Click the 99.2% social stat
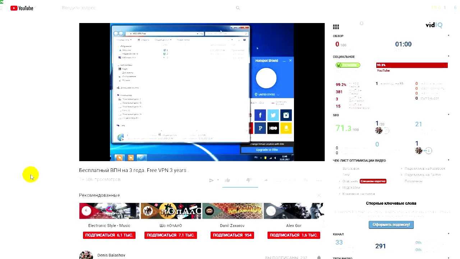Image resolution: width=460 pixels, height=259 pixels. (341, 85)
